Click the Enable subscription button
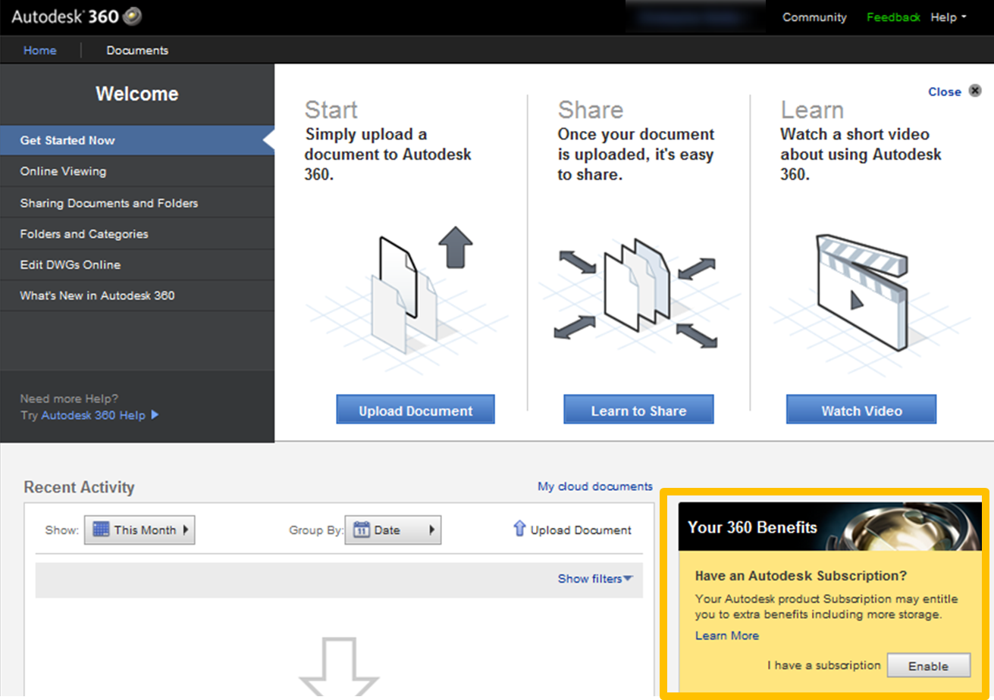 (929, 666)
